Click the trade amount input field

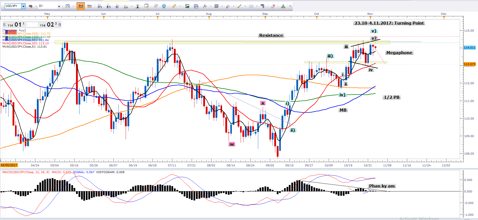click(x=32, y=25)
